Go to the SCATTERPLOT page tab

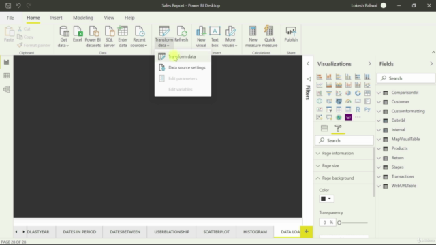coord(216,231)
